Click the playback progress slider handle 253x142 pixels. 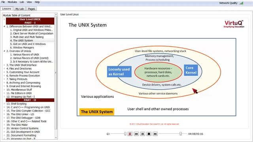(181, 134)
